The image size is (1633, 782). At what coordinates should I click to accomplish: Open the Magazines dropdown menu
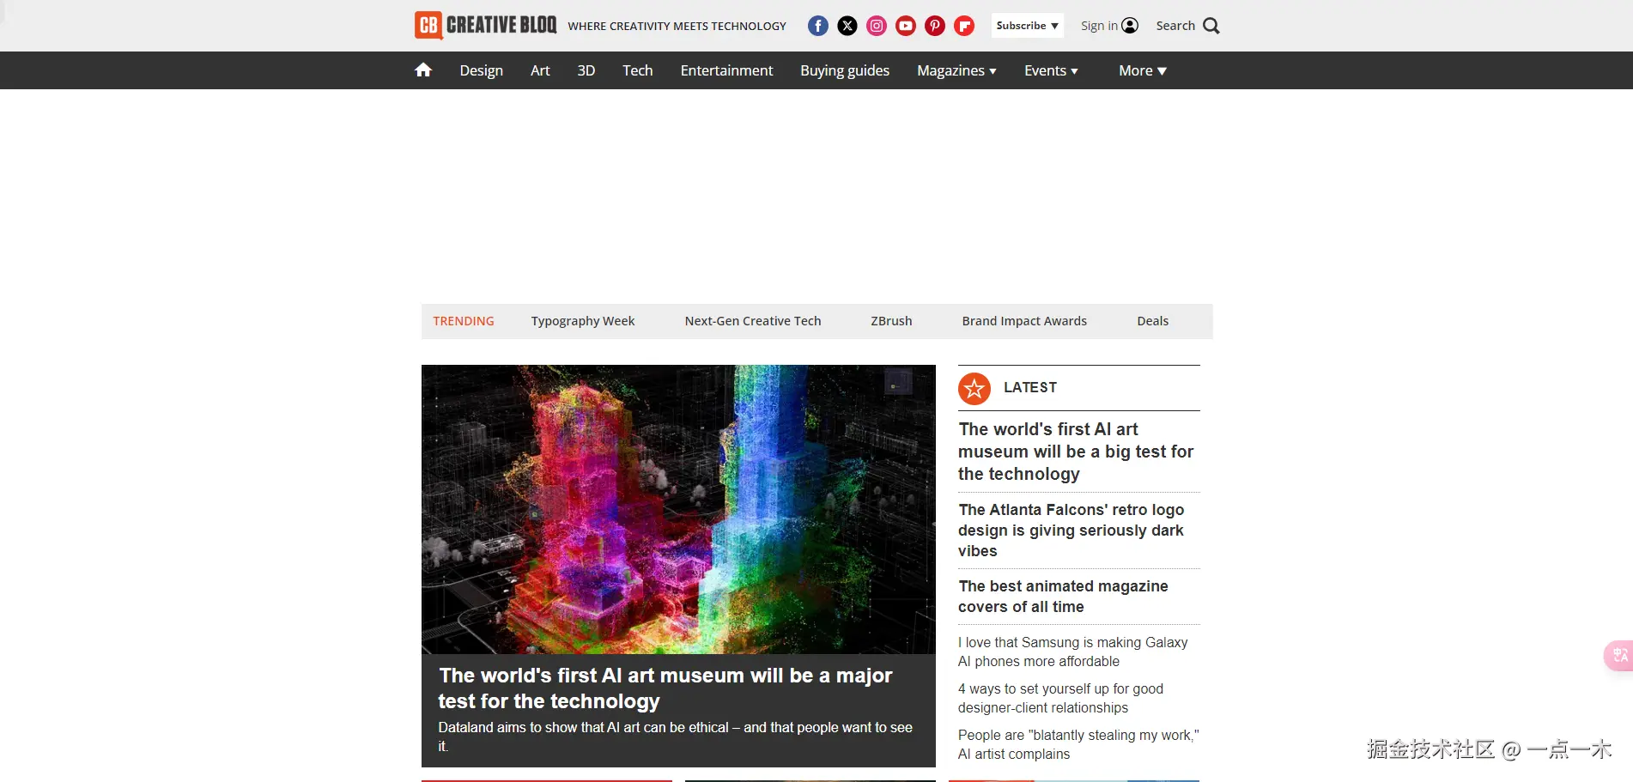click(x=955, y=70)
